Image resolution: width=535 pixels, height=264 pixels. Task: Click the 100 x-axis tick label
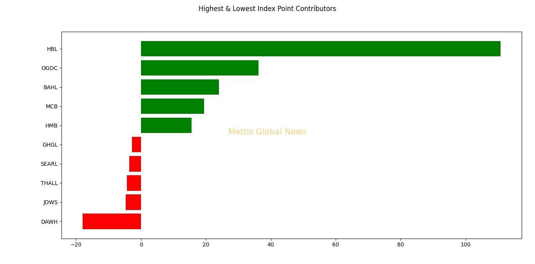click(465, 245)
